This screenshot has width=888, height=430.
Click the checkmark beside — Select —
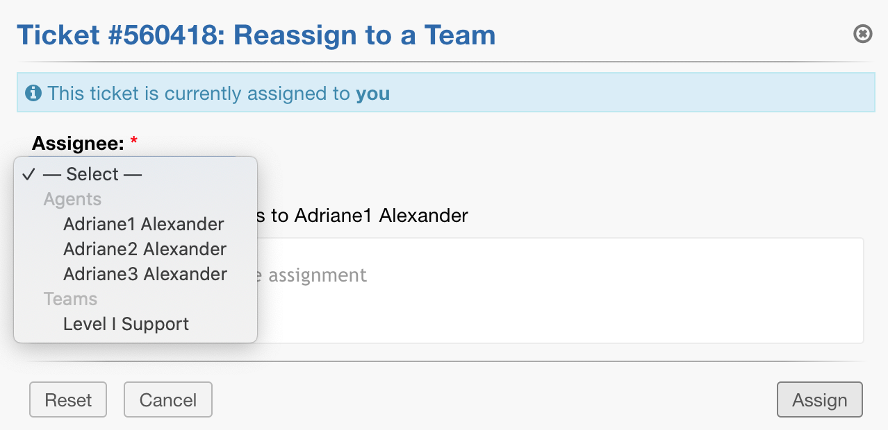click(28, 174)
